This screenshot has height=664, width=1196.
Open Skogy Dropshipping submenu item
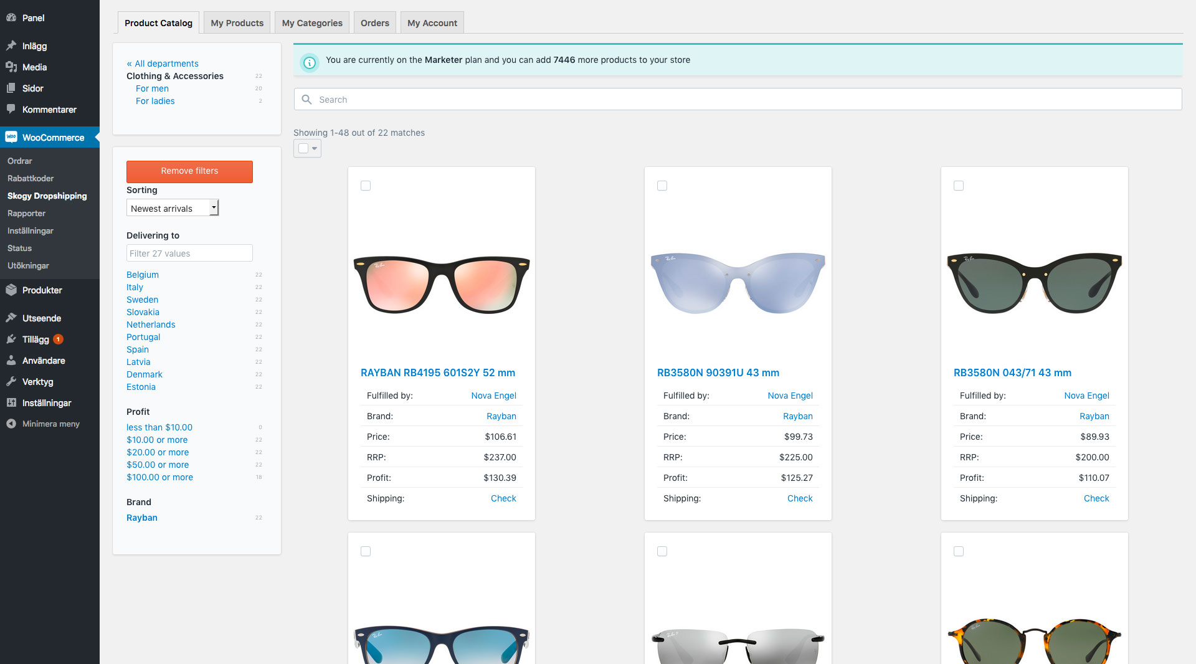point(47,196)
